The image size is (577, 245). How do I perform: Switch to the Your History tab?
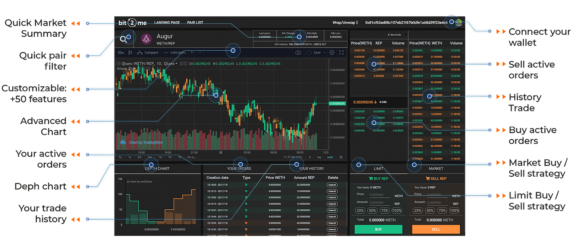click(x=311, y=168)
